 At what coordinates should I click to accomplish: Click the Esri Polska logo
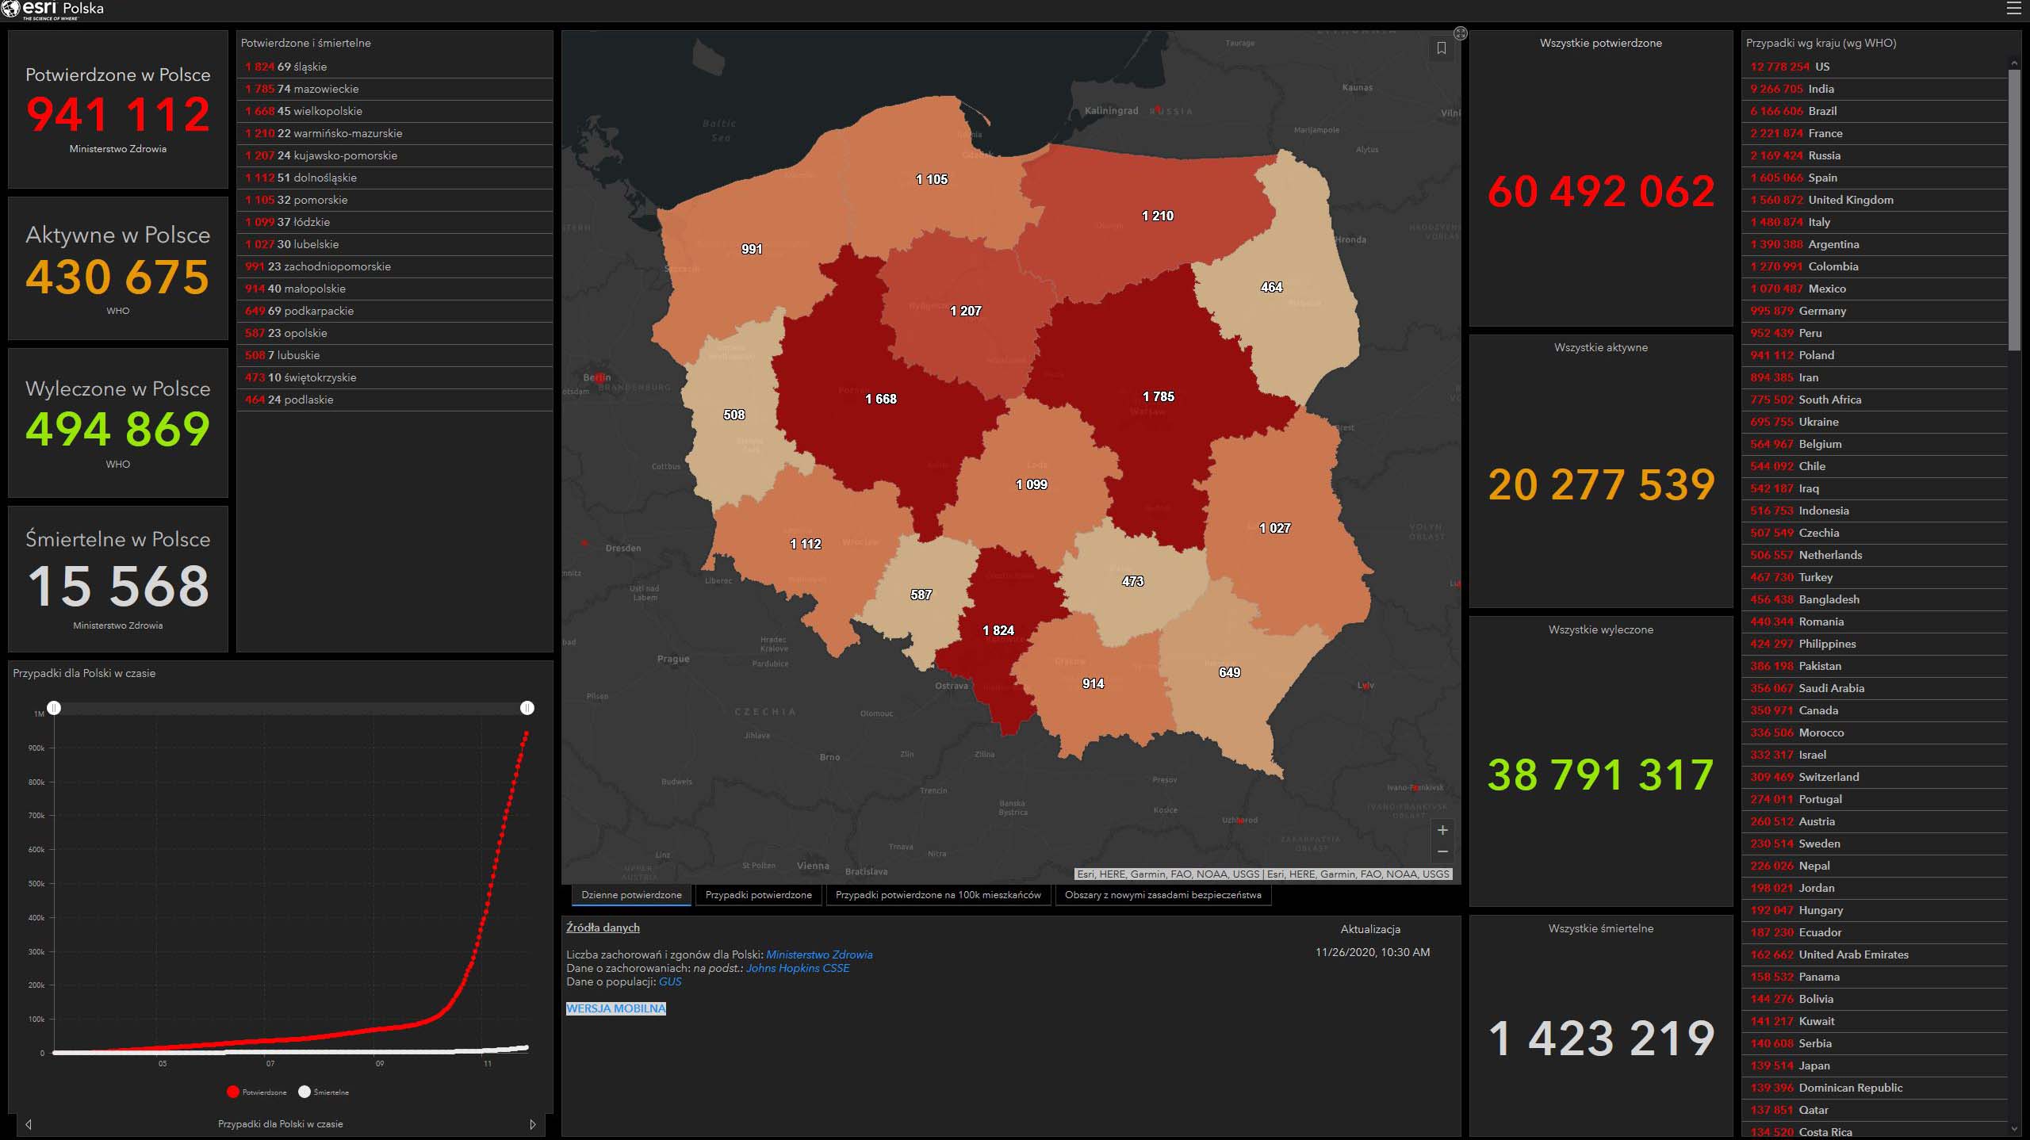pos(52,10)
